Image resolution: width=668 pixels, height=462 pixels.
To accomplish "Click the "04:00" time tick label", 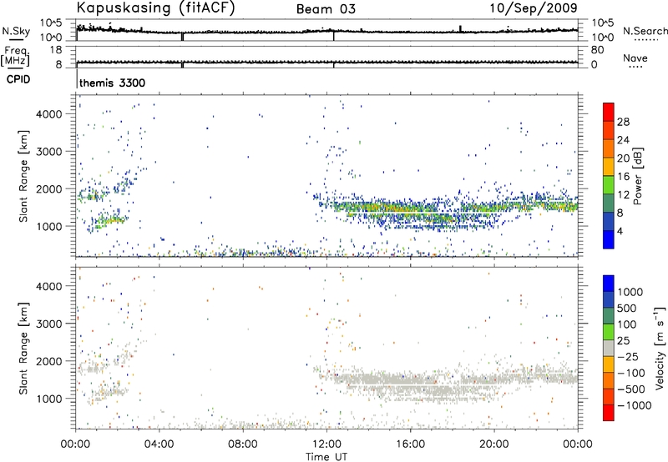I will [x=159, y=444].
